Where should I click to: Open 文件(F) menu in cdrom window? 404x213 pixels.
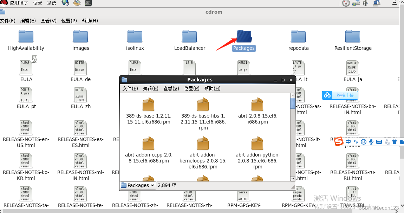click(7, 21)
